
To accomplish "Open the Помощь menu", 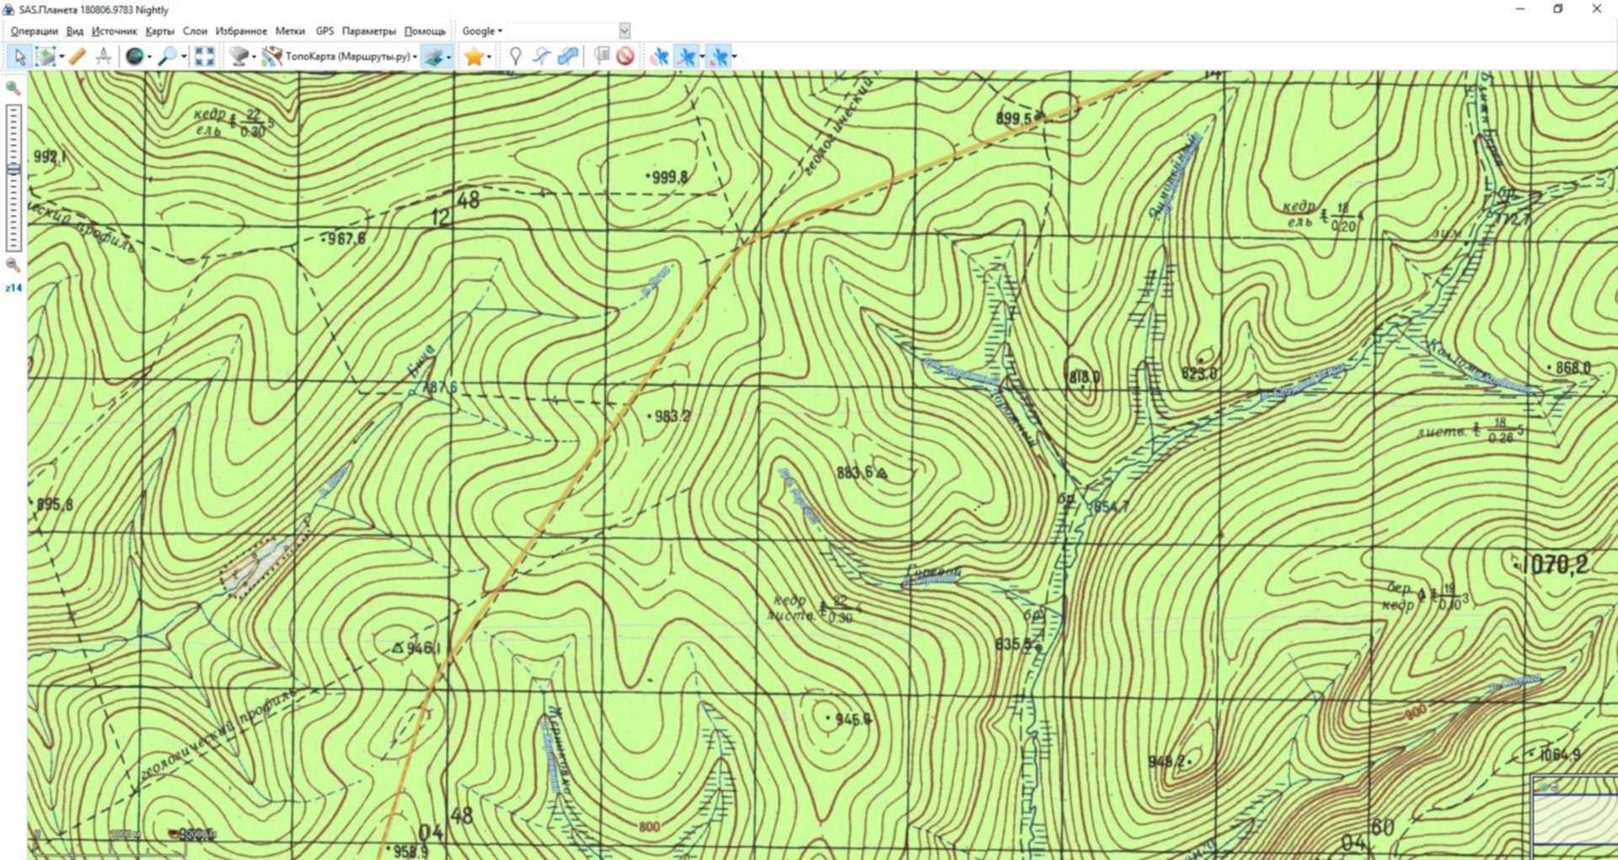I will pyautogui.click(x=425, y=31).
